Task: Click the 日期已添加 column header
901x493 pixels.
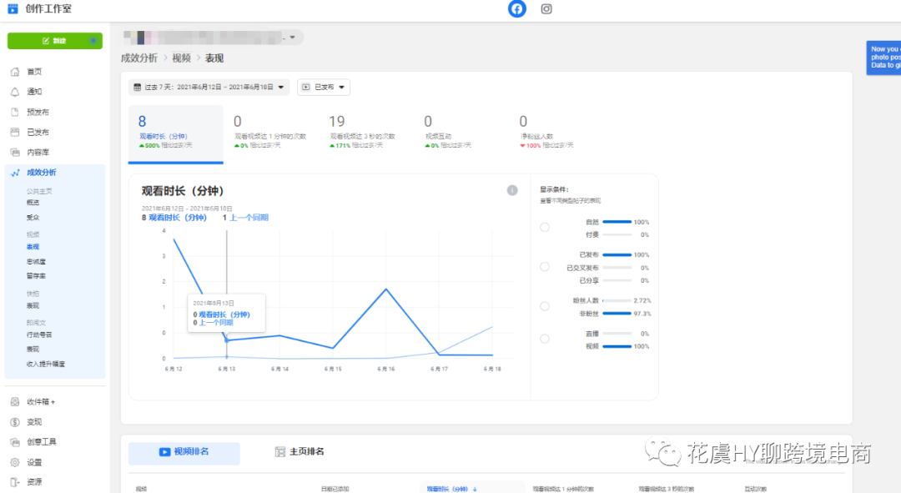Action: [x=335, y=489]
